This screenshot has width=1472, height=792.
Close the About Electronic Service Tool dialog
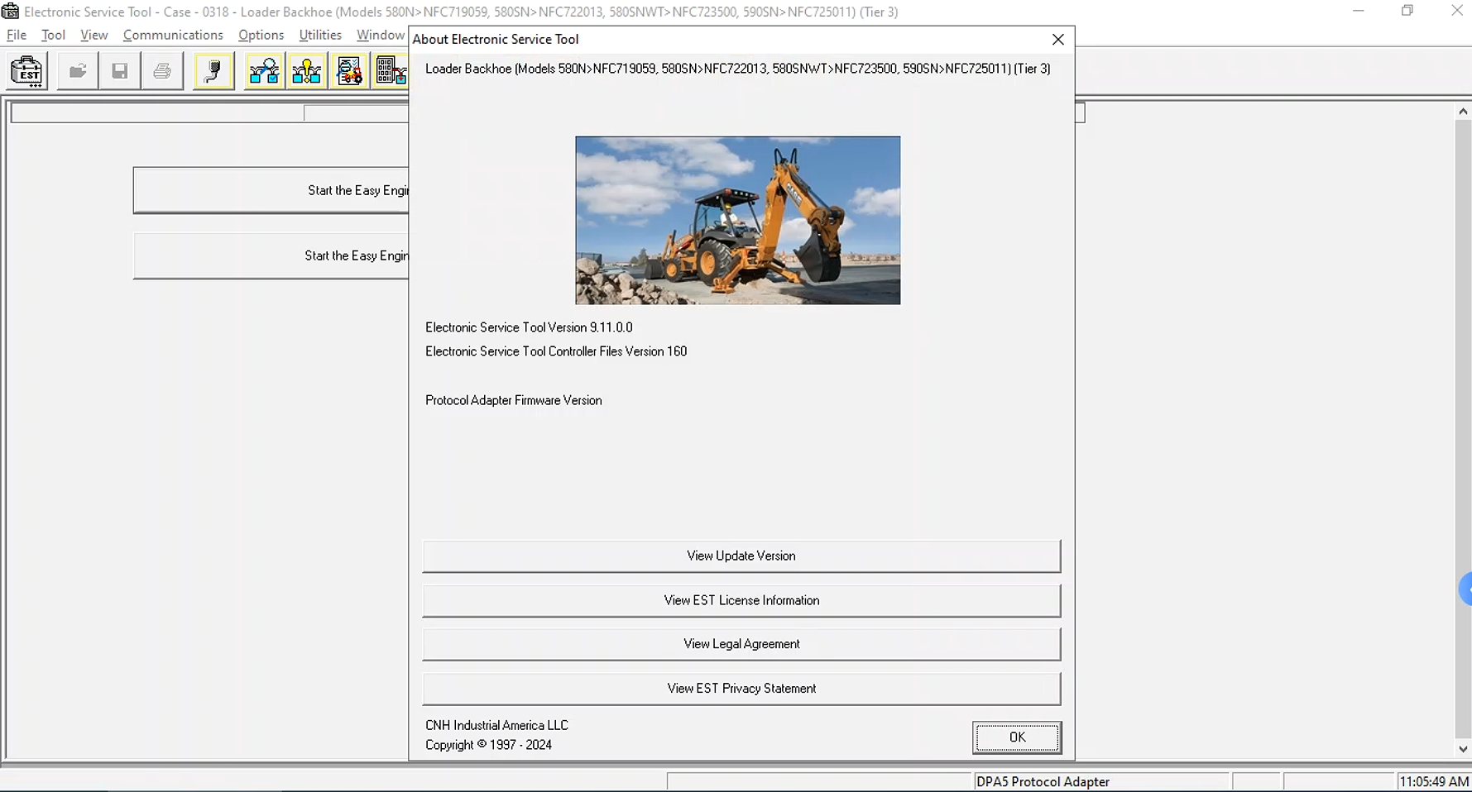tap(1057, 40)
